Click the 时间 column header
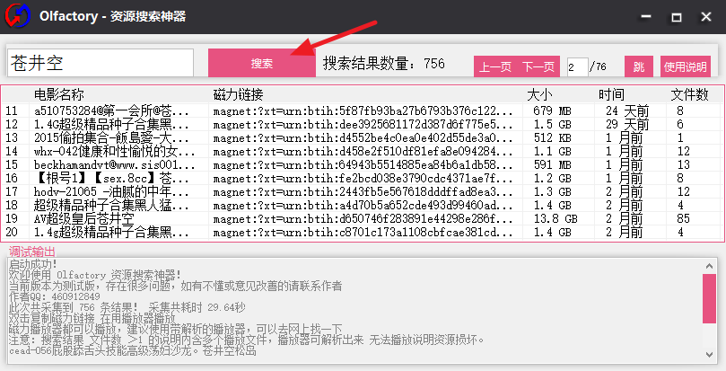The image size is (726, 371). [611, 94]
